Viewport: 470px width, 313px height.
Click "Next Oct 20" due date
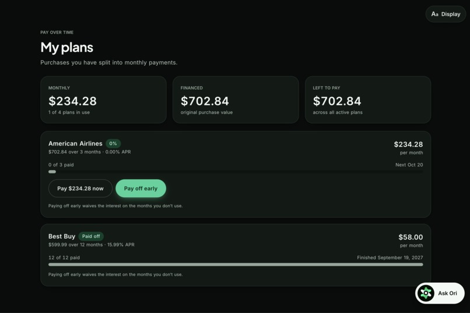[409, 165]
